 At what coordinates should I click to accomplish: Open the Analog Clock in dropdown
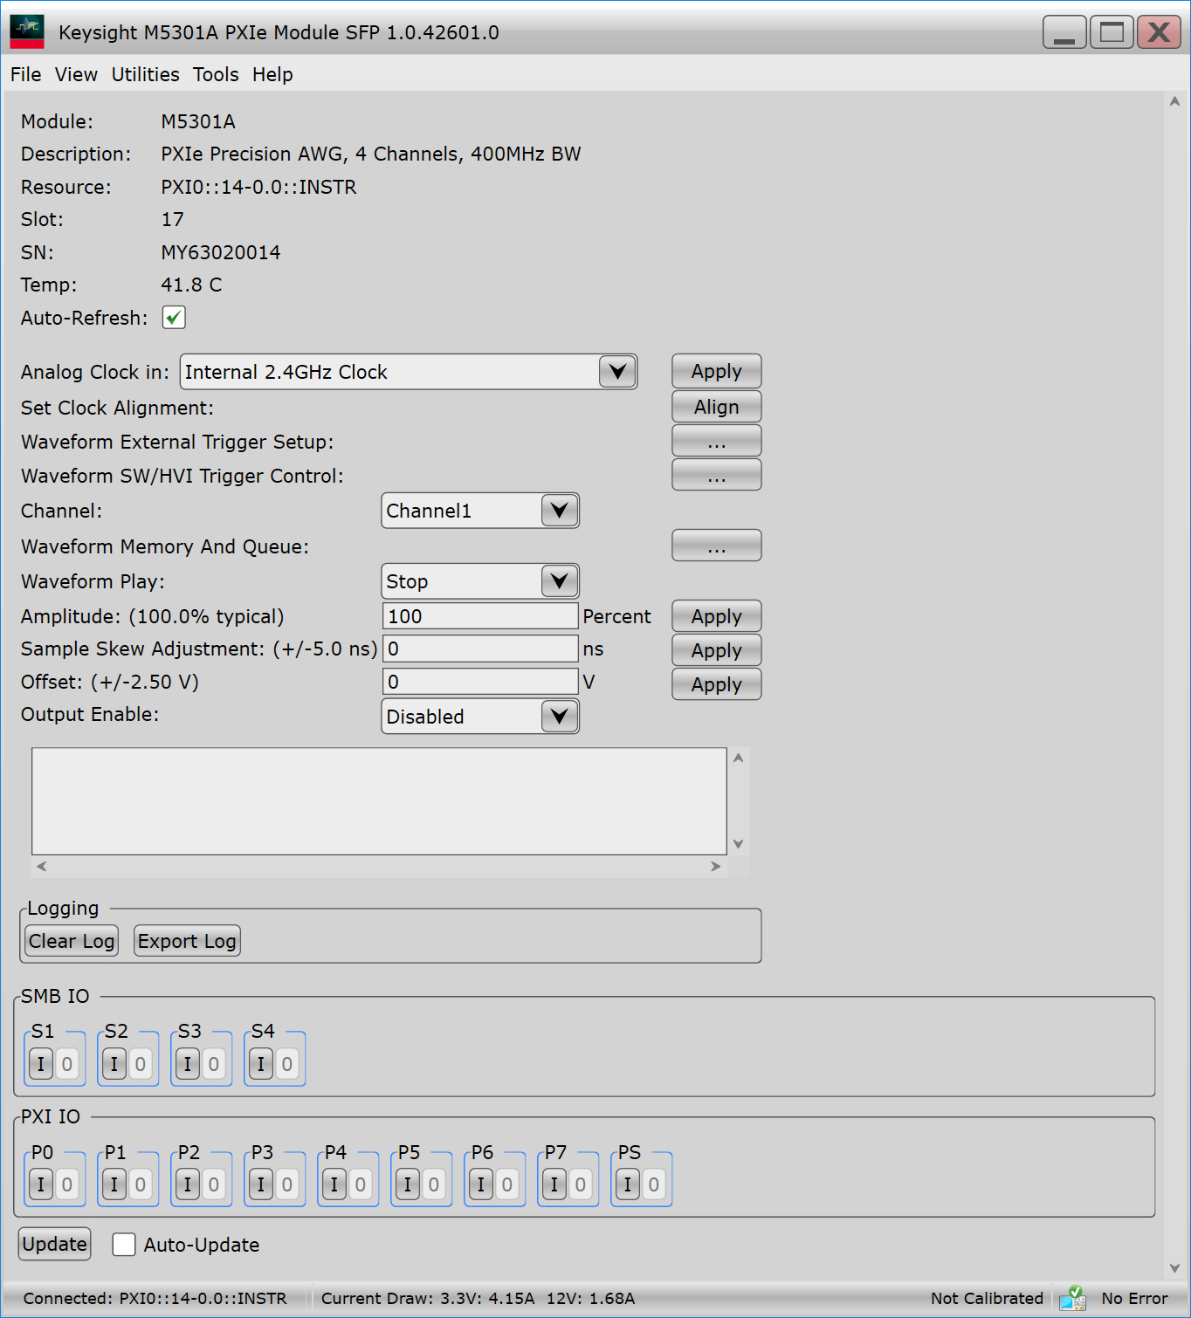[616, 372]
